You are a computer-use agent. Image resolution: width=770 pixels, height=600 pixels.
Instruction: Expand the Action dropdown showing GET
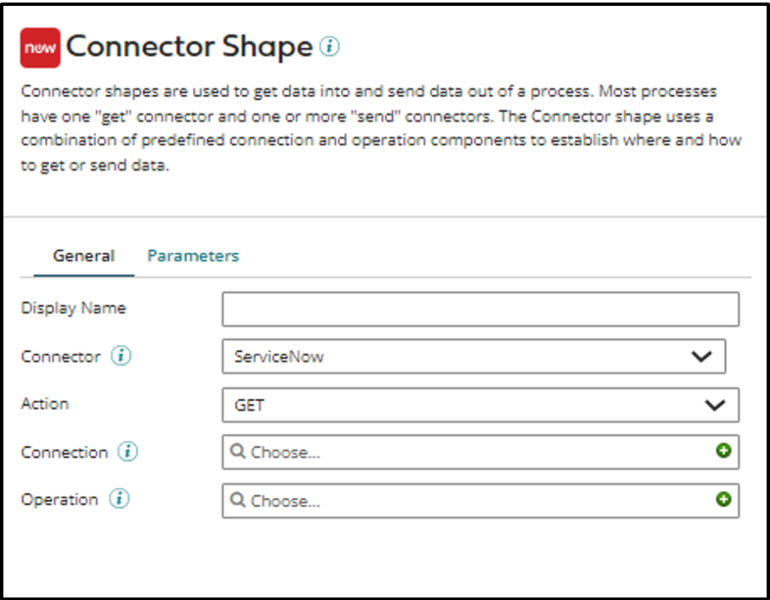(x=715, y=404)
